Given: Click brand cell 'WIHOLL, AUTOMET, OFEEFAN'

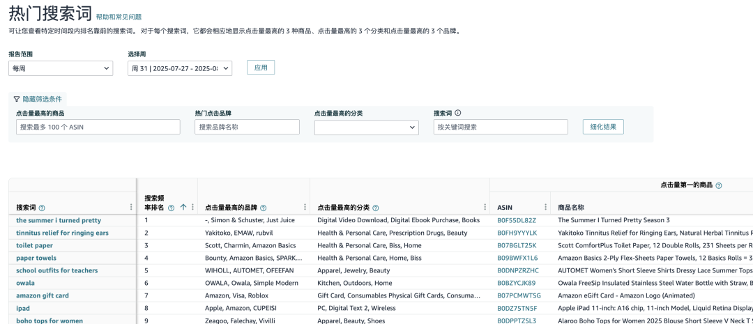Looking at the screenshot, I should pos(248,270).
